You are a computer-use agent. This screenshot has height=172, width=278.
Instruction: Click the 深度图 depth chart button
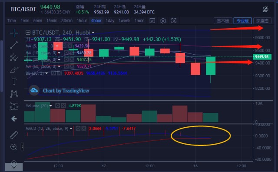coord(262,21)
